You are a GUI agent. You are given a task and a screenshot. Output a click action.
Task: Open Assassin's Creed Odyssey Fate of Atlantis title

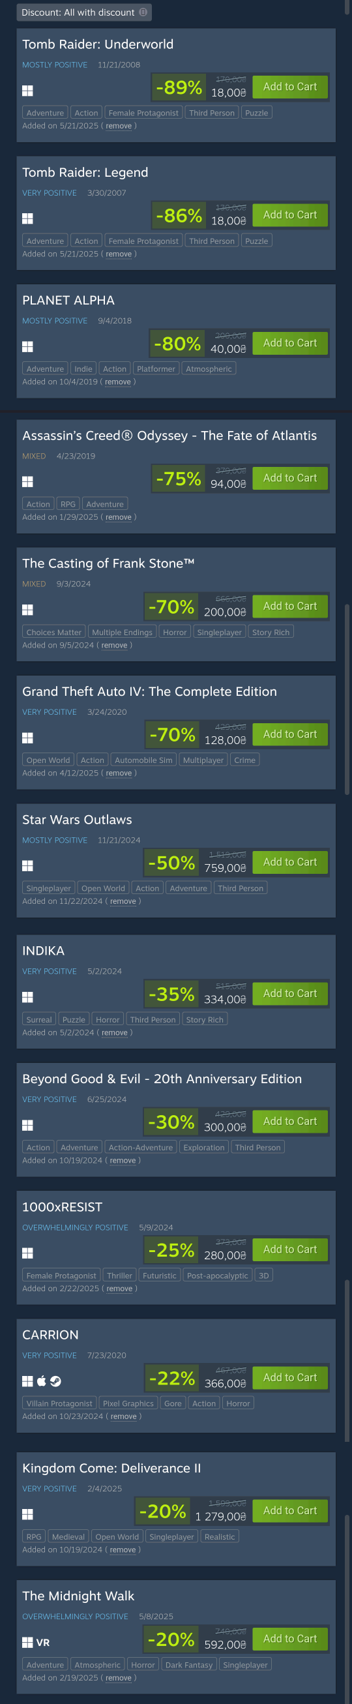169,435
